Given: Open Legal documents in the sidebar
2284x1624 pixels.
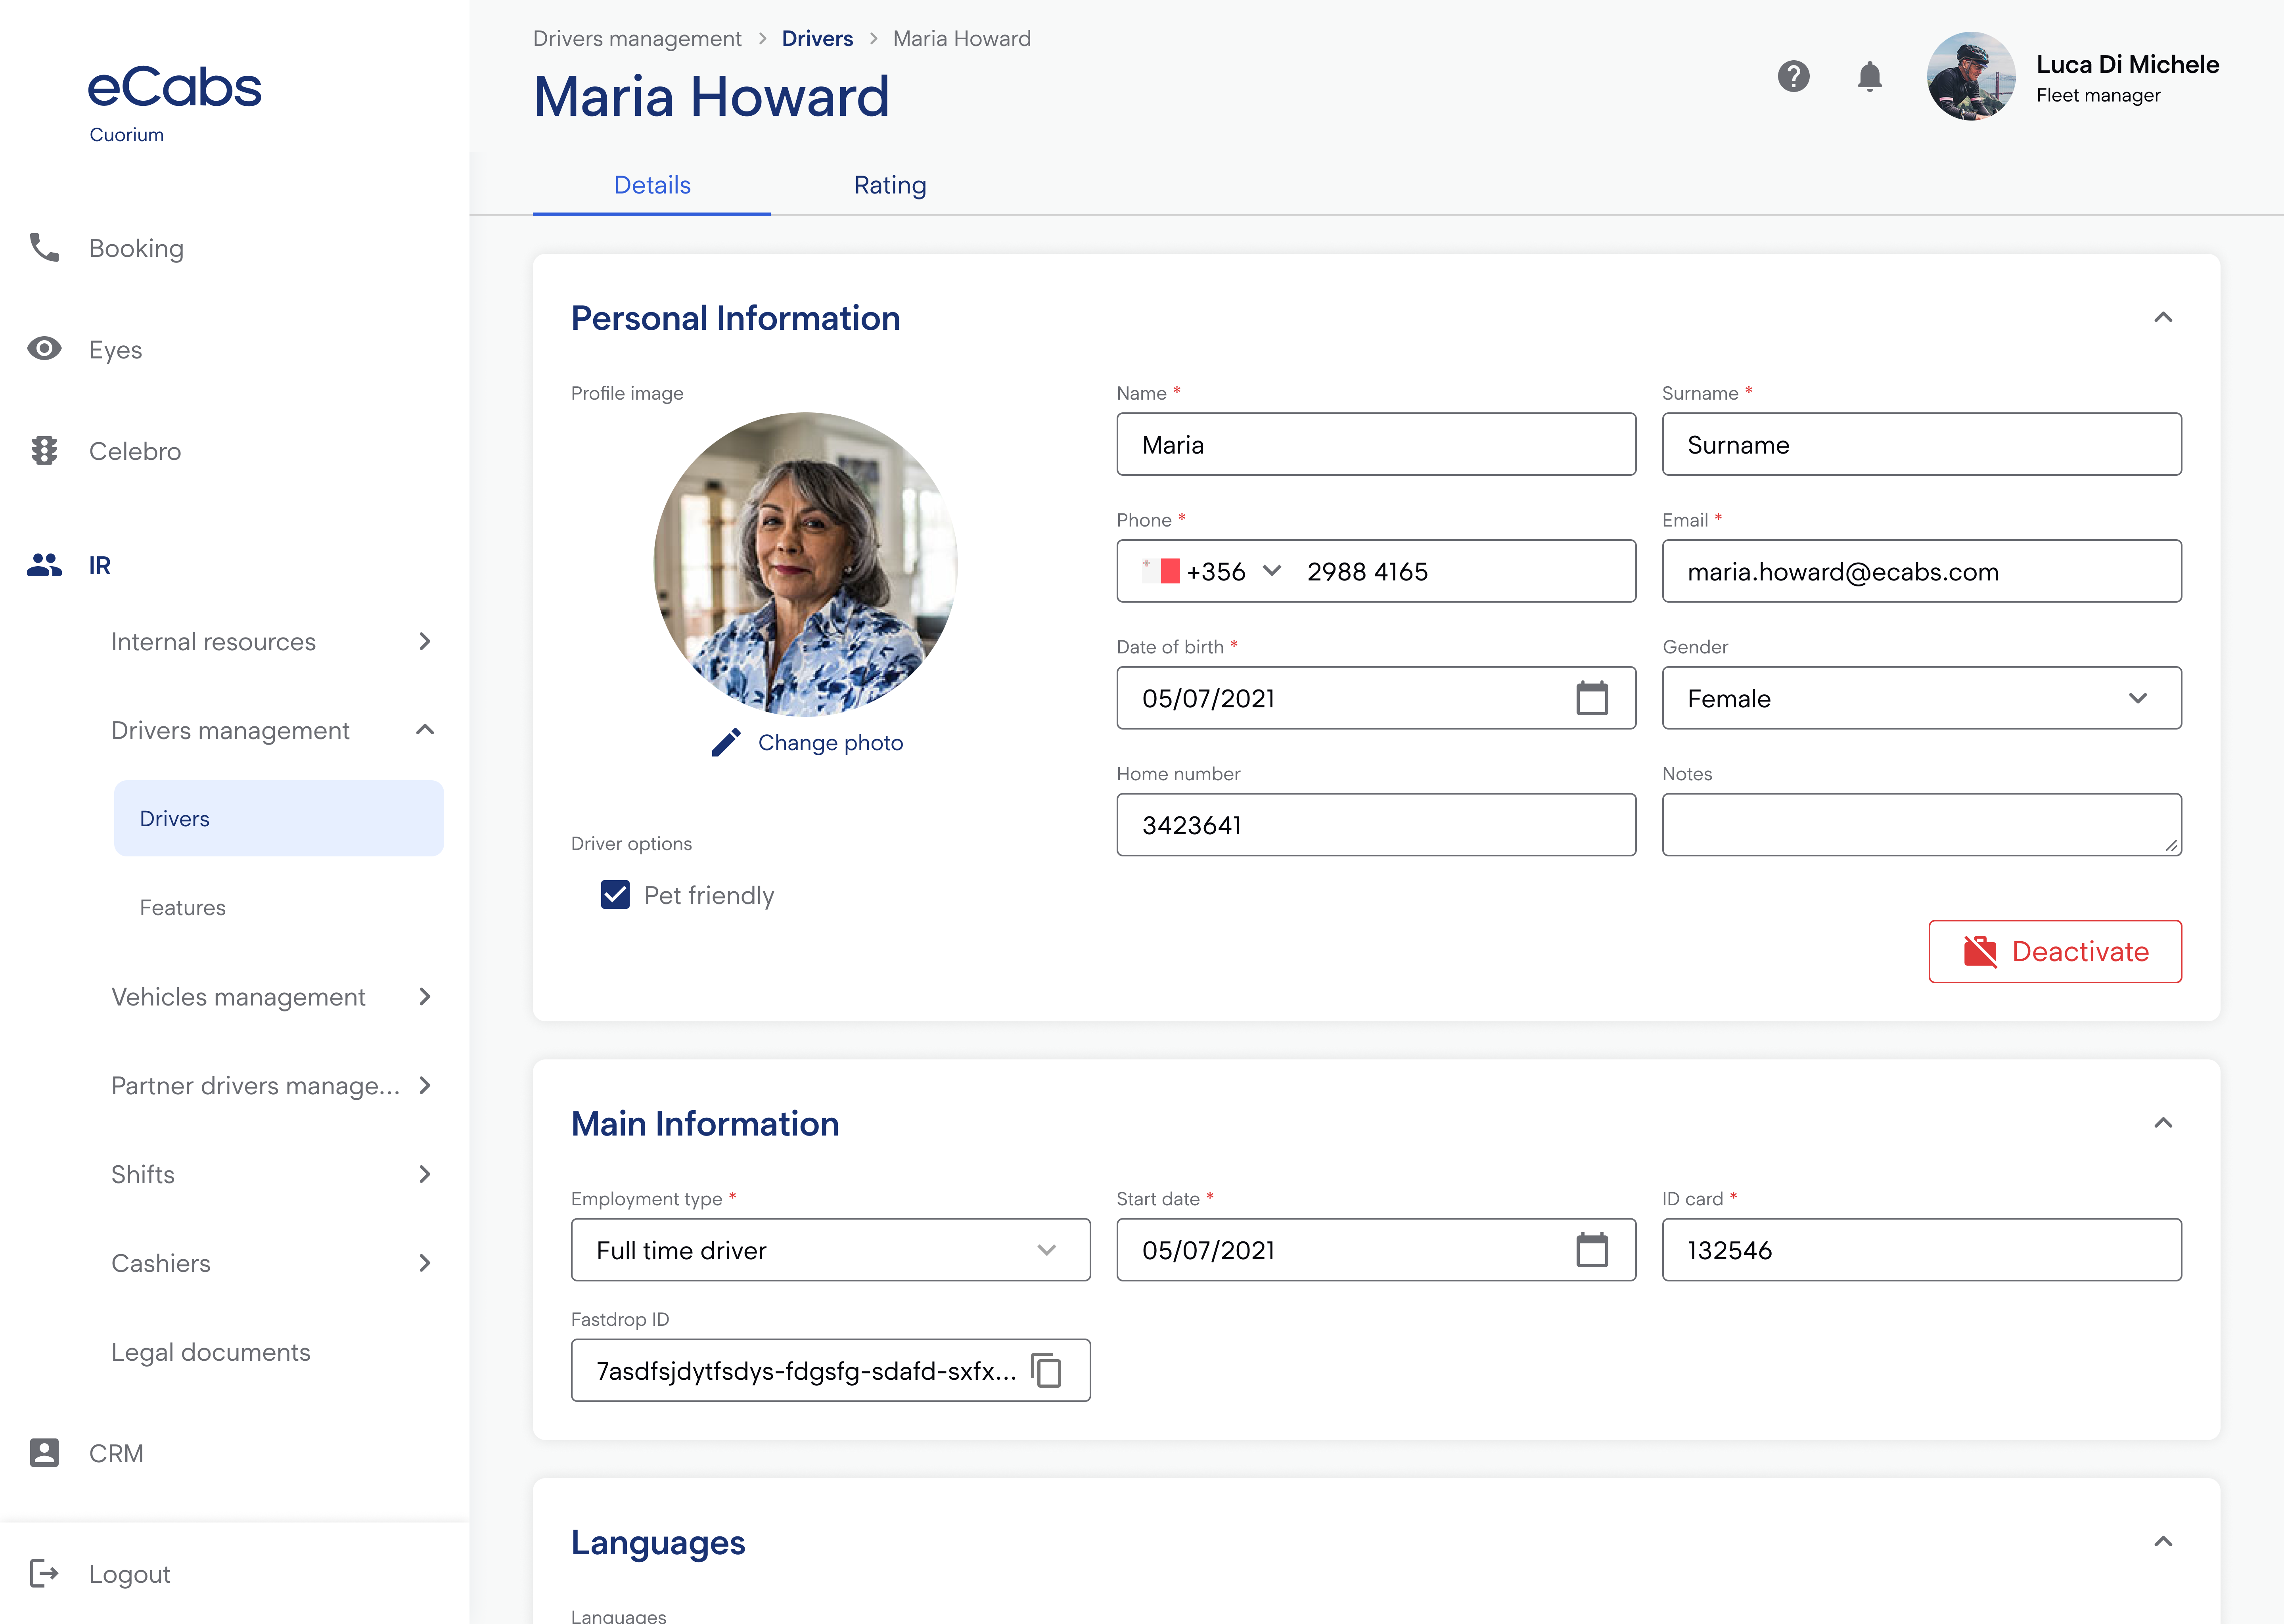Looking at the screenshot, I should pos(211,1352).
